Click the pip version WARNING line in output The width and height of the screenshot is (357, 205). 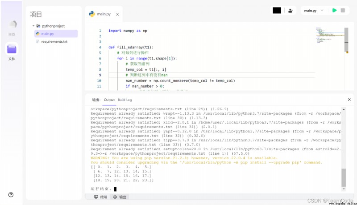coord(184,158)
